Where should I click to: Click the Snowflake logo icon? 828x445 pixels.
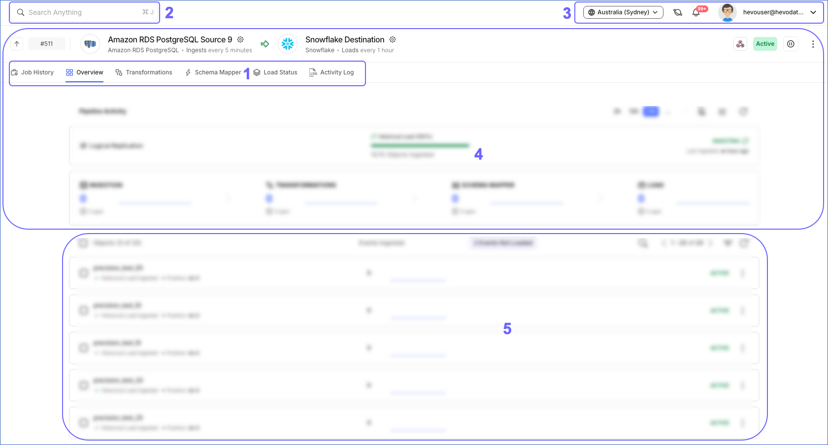[x=288, y=44]
